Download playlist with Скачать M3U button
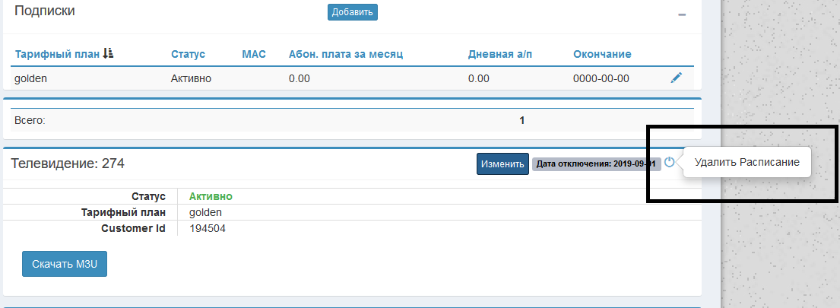Viewport: 840px width, 308px height. (x=65, y=264)
